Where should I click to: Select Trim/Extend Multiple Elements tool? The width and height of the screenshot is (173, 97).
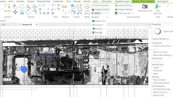[44, 13]
